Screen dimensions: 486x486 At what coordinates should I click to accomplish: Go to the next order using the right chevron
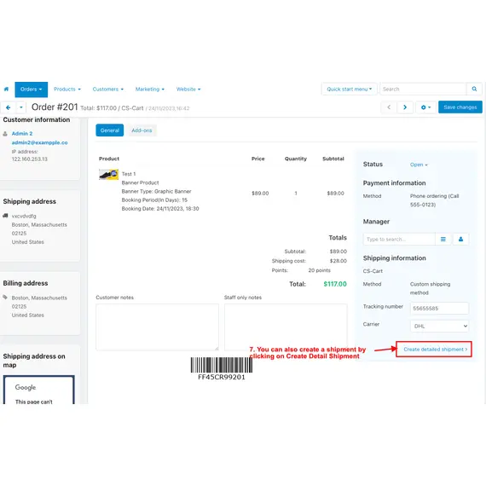pos(405,107)
